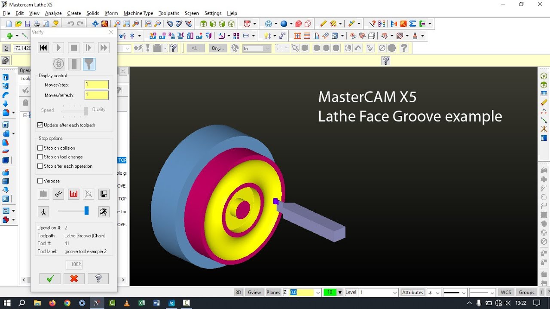Click the Planes button
550x309 pixels.
273,292
